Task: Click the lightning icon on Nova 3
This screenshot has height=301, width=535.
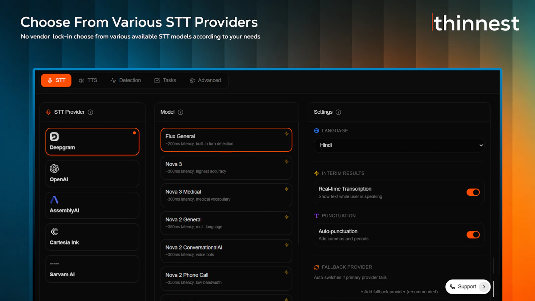Action: tap(287, 162)
